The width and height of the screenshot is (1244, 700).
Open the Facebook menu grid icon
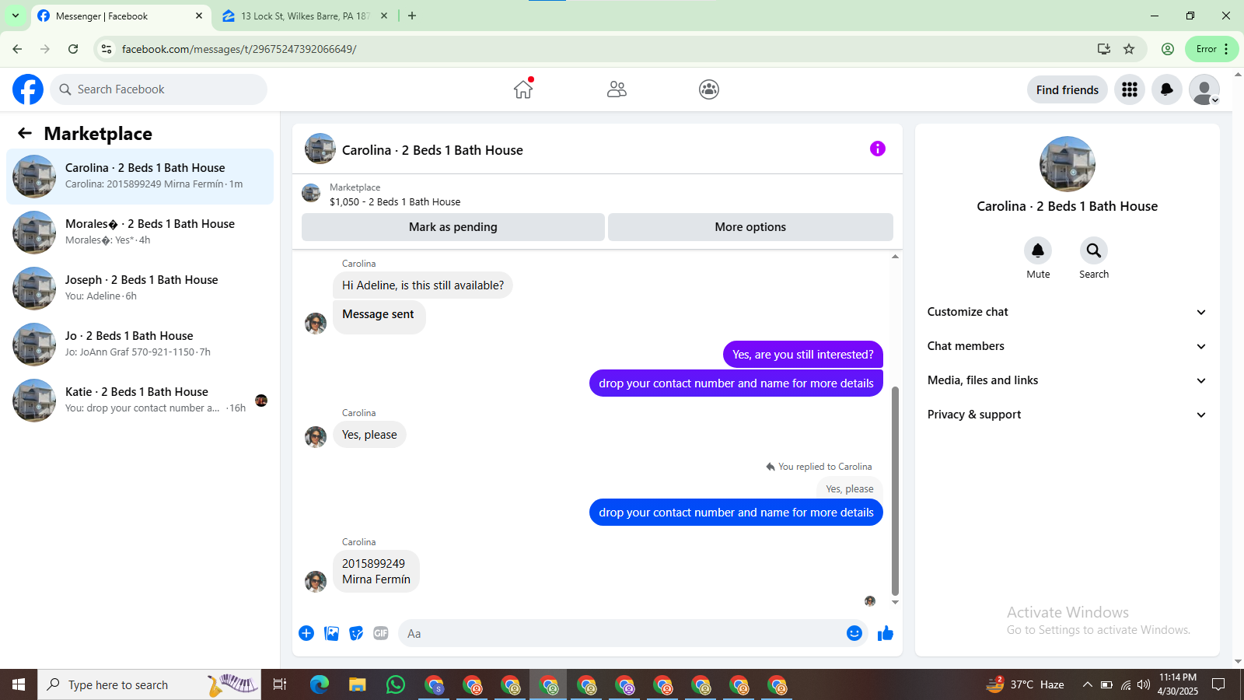coord(1130,89)
